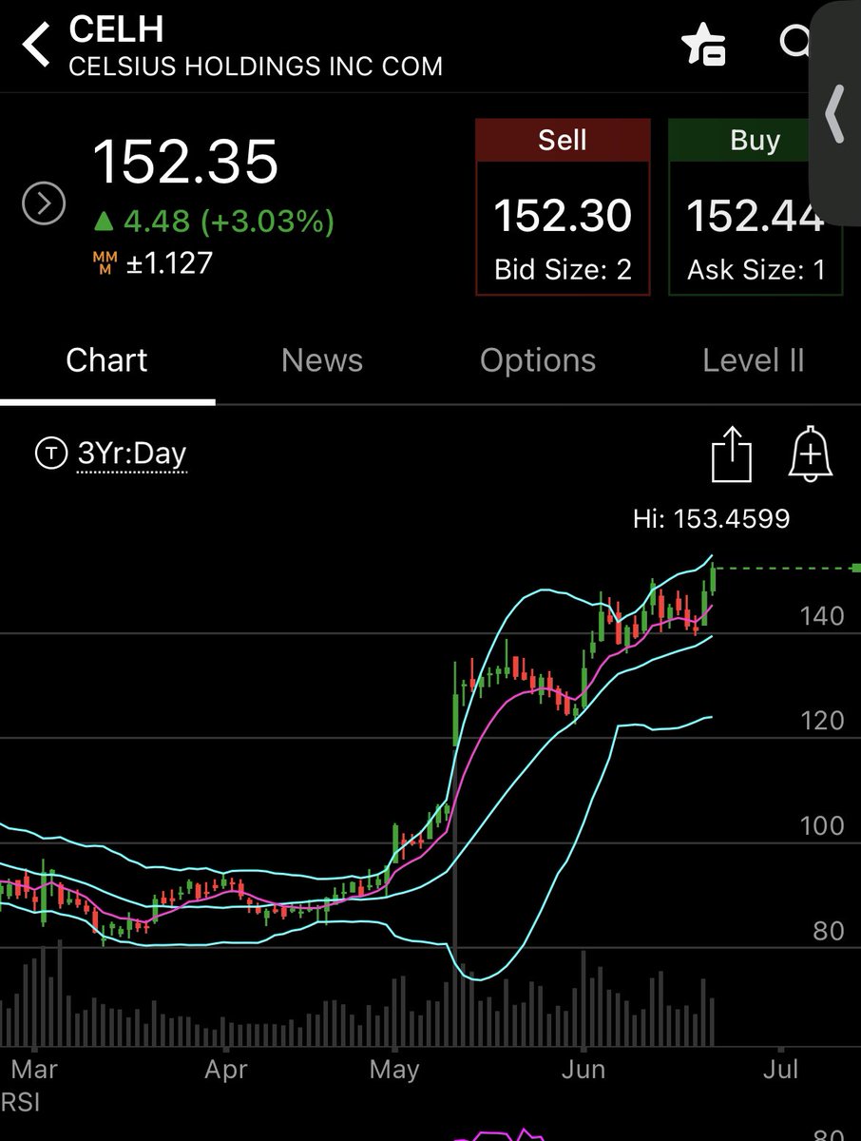861x1141 pixels.
Task: Switch to the Level II tab
Action: click(754, 360)
